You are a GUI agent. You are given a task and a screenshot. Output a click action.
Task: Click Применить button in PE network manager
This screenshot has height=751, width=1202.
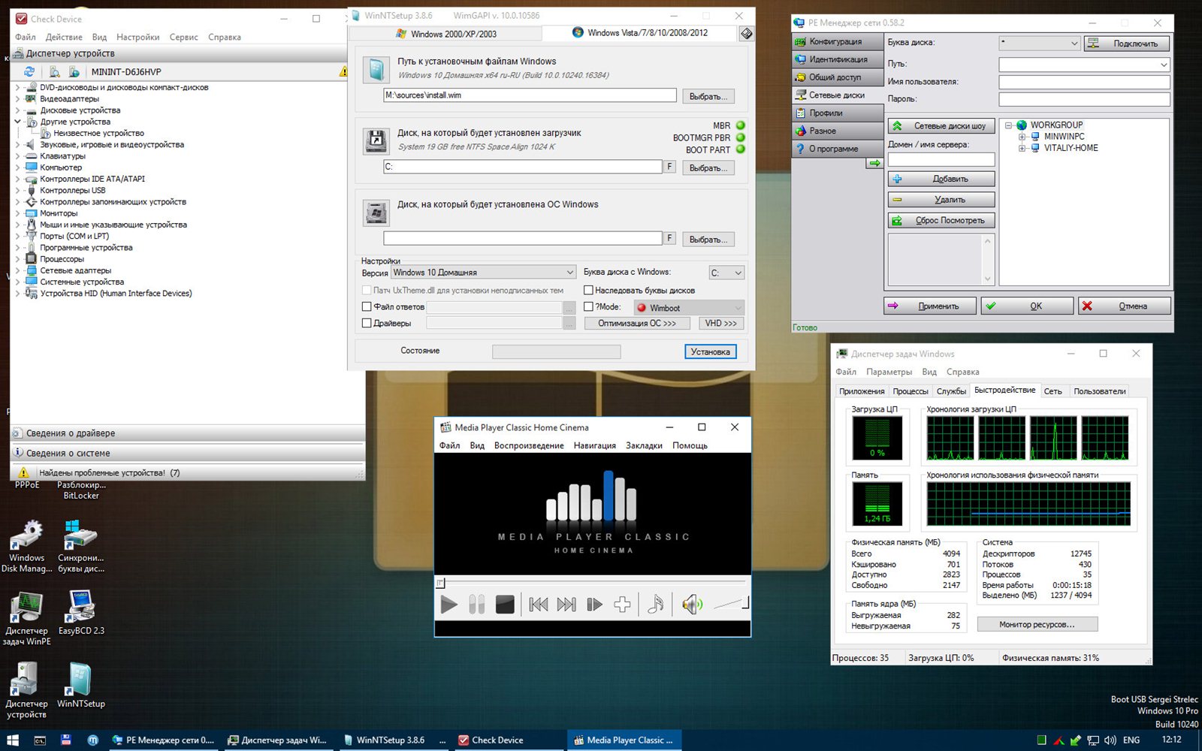[x=930, y=306]
